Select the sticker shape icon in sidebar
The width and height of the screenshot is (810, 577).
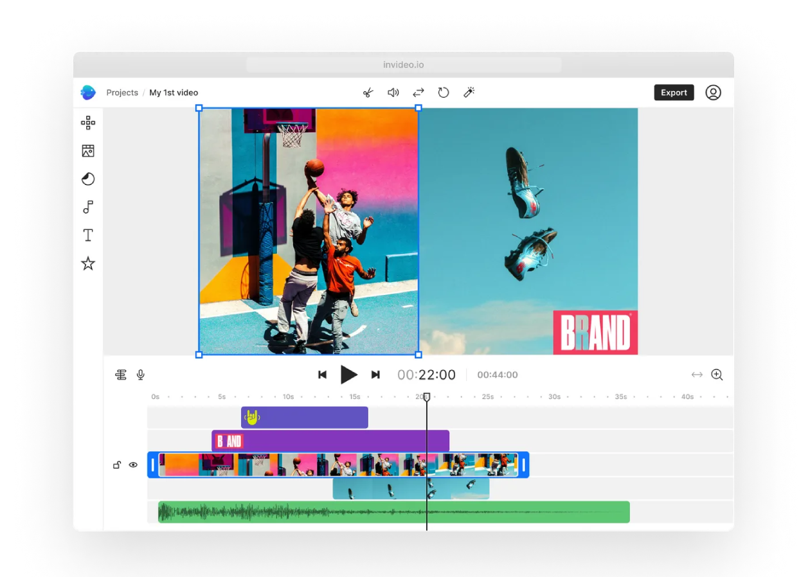coord(88,179)
